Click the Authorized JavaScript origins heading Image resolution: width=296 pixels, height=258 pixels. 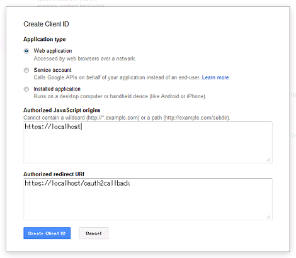click(x=62, y=110)
